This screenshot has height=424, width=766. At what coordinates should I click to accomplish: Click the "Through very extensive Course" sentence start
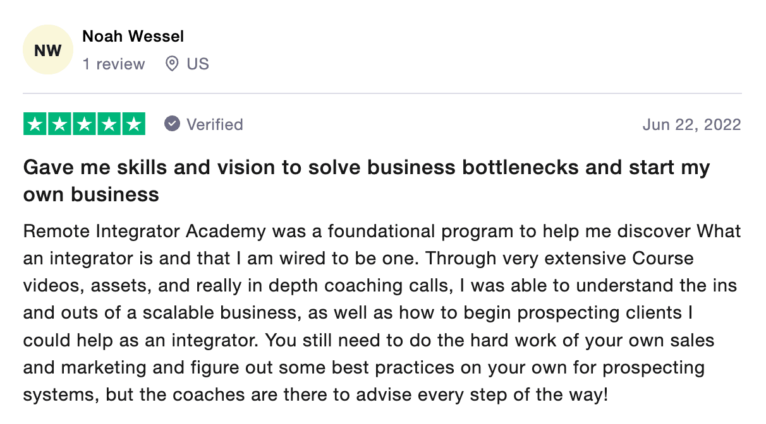coord(535,259)
